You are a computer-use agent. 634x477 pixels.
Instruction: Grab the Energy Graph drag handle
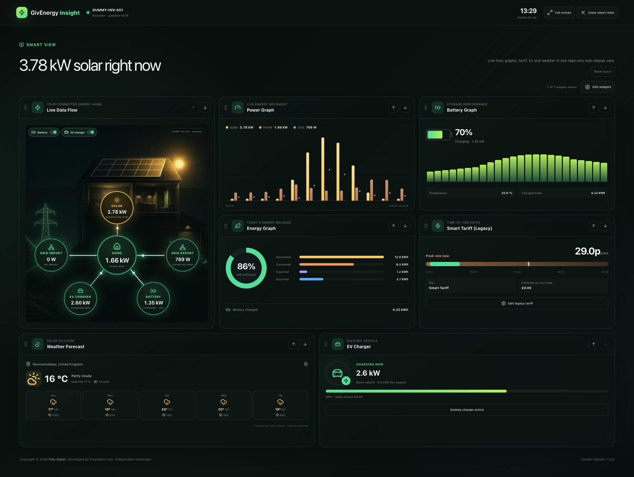(x=226, y=226)
